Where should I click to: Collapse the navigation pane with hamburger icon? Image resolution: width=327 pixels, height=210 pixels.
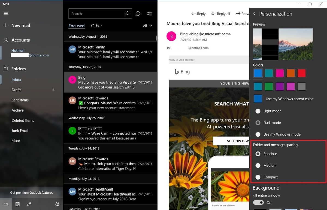pos(6,13)
